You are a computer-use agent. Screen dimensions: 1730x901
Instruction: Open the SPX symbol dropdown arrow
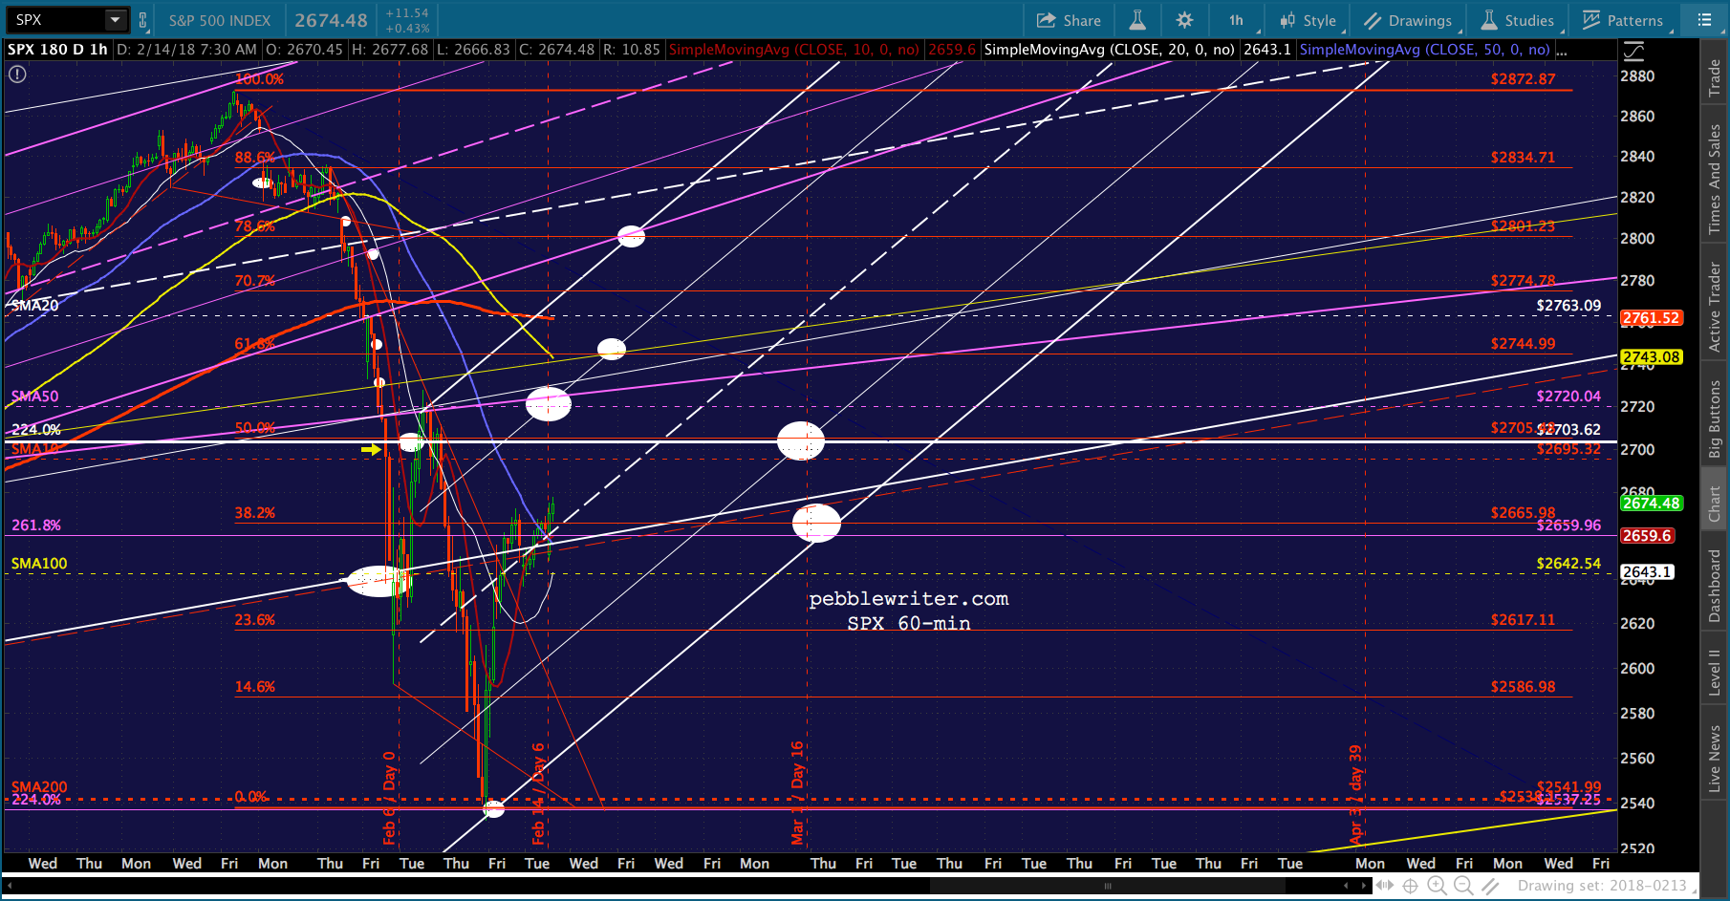pos(115,20)
